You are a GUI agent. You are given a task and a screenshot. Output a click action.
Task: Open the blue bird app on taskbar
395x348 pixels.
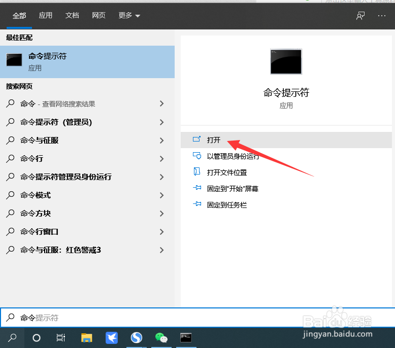pos(112,338)
